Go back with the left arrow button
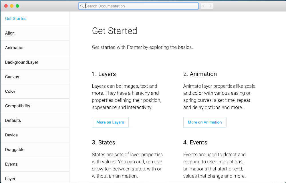This screenshot has height=183, width=286. tap(204, 6)
